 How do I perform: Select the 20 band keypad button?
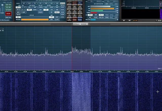(x=74, y=15)
